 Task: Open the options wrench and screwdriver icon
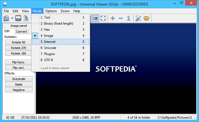coord(138,18)
